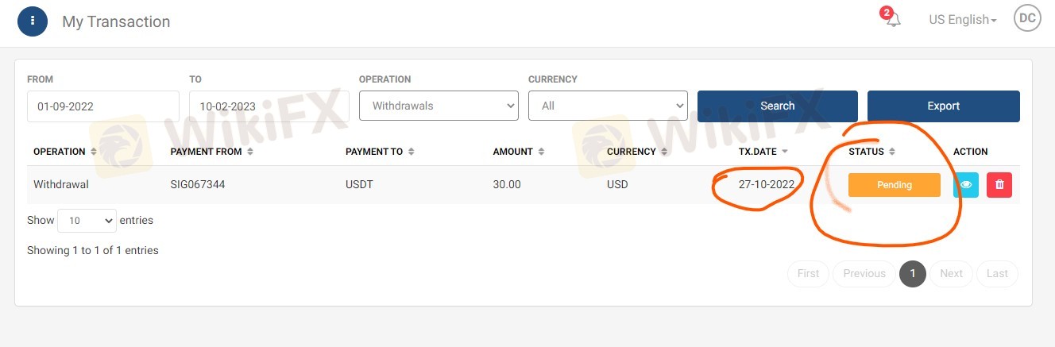Viewport: 1055px width, 347px height.
Task: Click the Pending status badge
Action: [894, 185]
